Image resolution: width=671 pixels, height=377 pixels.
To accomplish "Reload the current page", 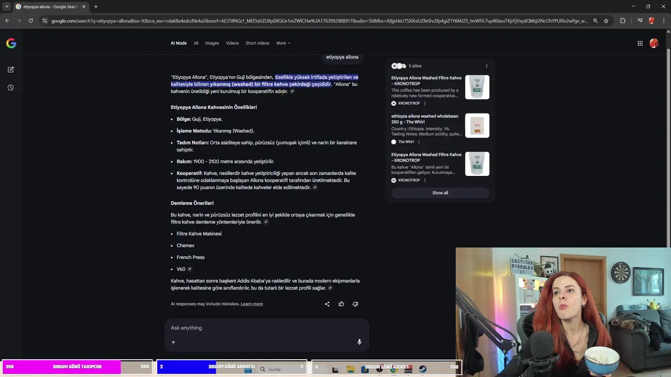I will click(30, 20).
